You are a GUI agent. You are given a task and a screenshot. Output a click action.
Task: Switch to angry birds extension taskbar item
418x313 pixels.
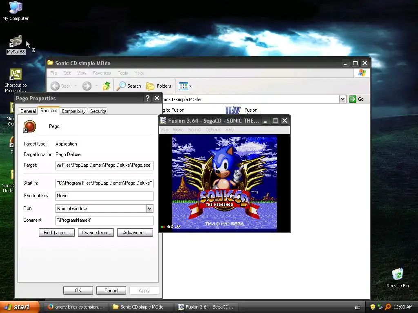pos(75,307)
